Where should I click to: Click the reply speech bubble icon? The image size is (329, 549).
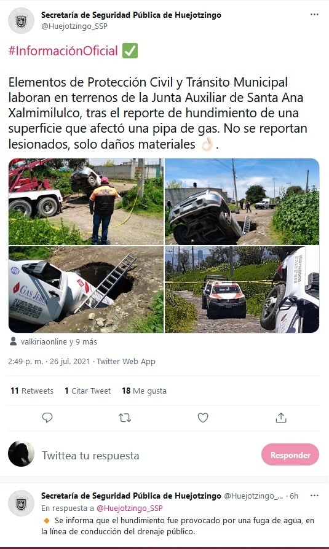click(47, 418)
